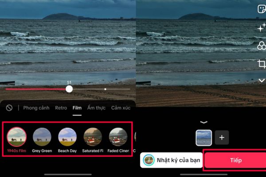Switch to the Phong cảnh filter tab
Screen dimensions: 266x177
(x=36, y=108)
